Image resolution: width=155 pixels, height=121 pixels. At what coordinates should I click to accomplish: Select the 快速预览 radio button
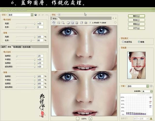pos(123,42)
